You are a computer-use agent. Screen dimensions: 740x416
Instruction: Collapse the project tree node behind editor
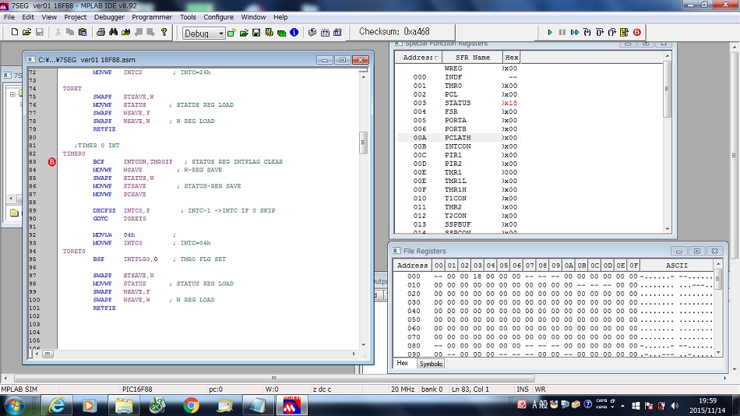pos(12,94)
